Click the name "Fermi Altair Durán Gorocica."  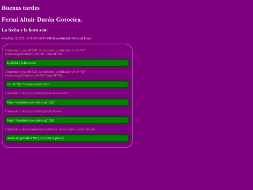pyautogui.click(x=42, y=20)
